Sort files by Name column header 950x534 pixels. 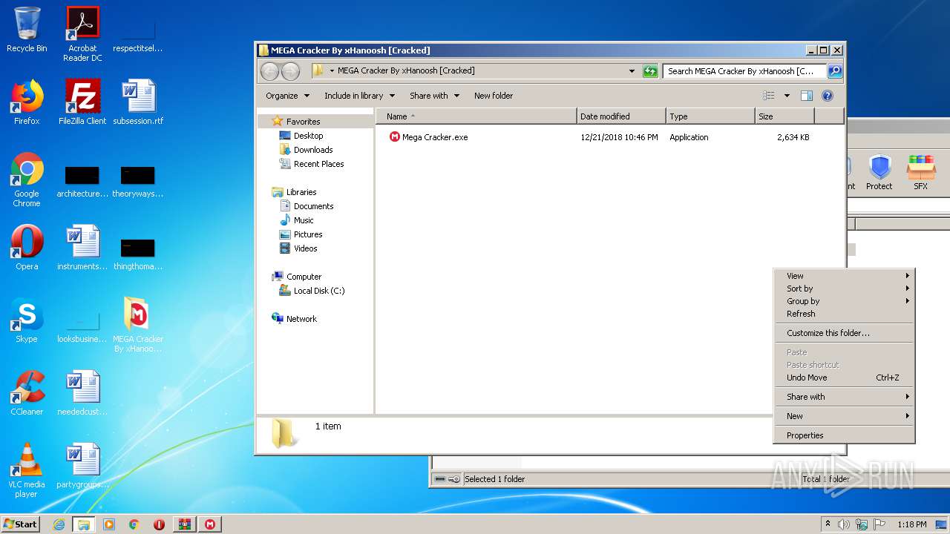click(476, 116)
